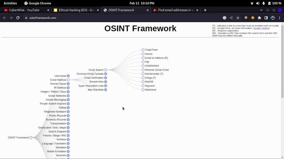Open the Skymem tool link
The image size is (284, 159).
click(x=150, y=86)
